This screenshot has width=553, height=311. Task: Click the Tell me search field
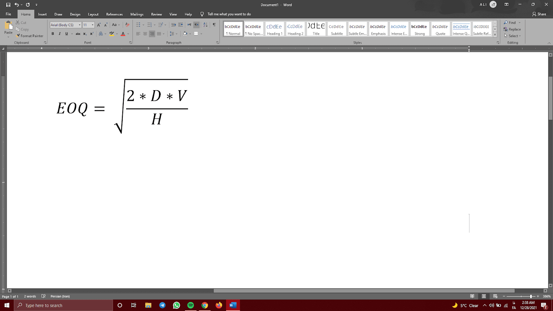coord(229,14)
